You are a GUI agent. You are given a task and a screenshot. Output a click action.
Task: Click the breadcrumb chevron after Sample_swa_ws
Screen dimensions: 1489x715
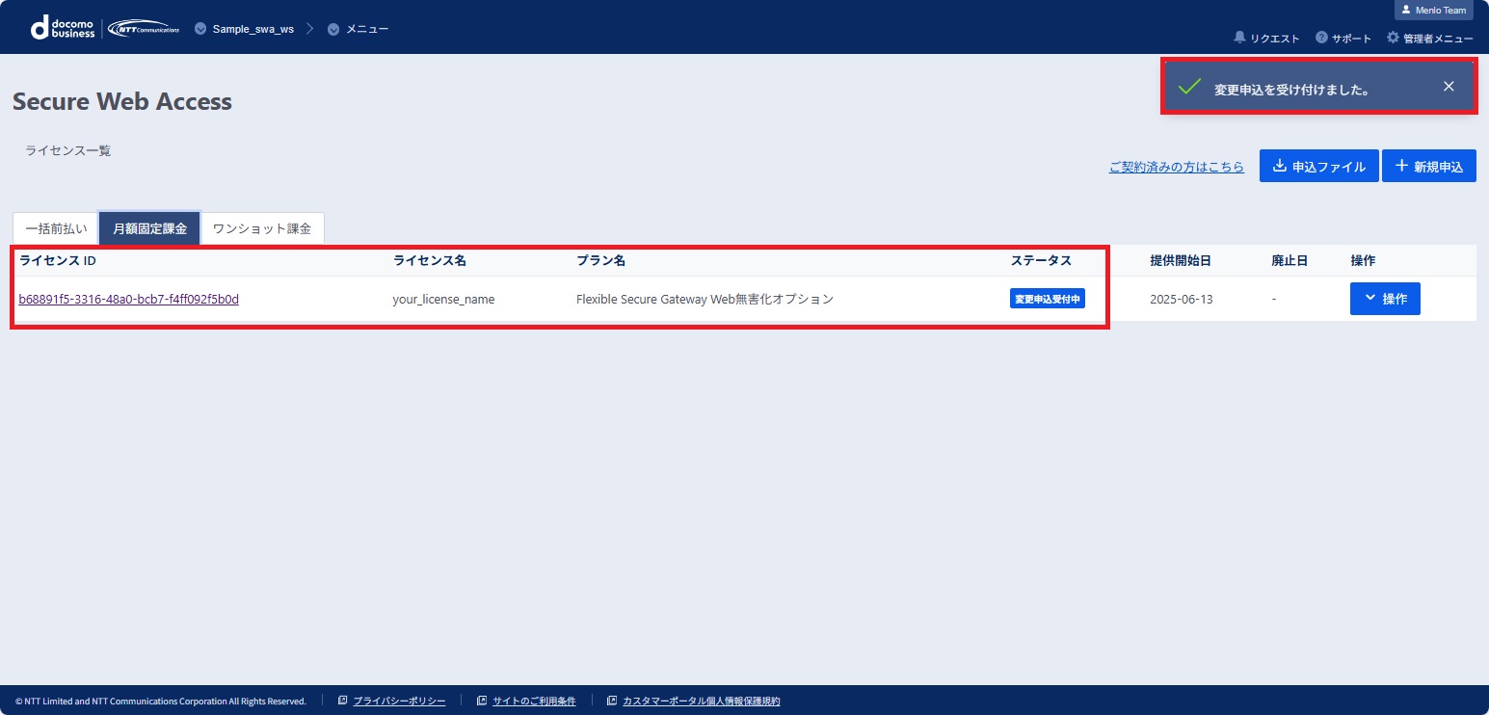(x=310, y=29)
